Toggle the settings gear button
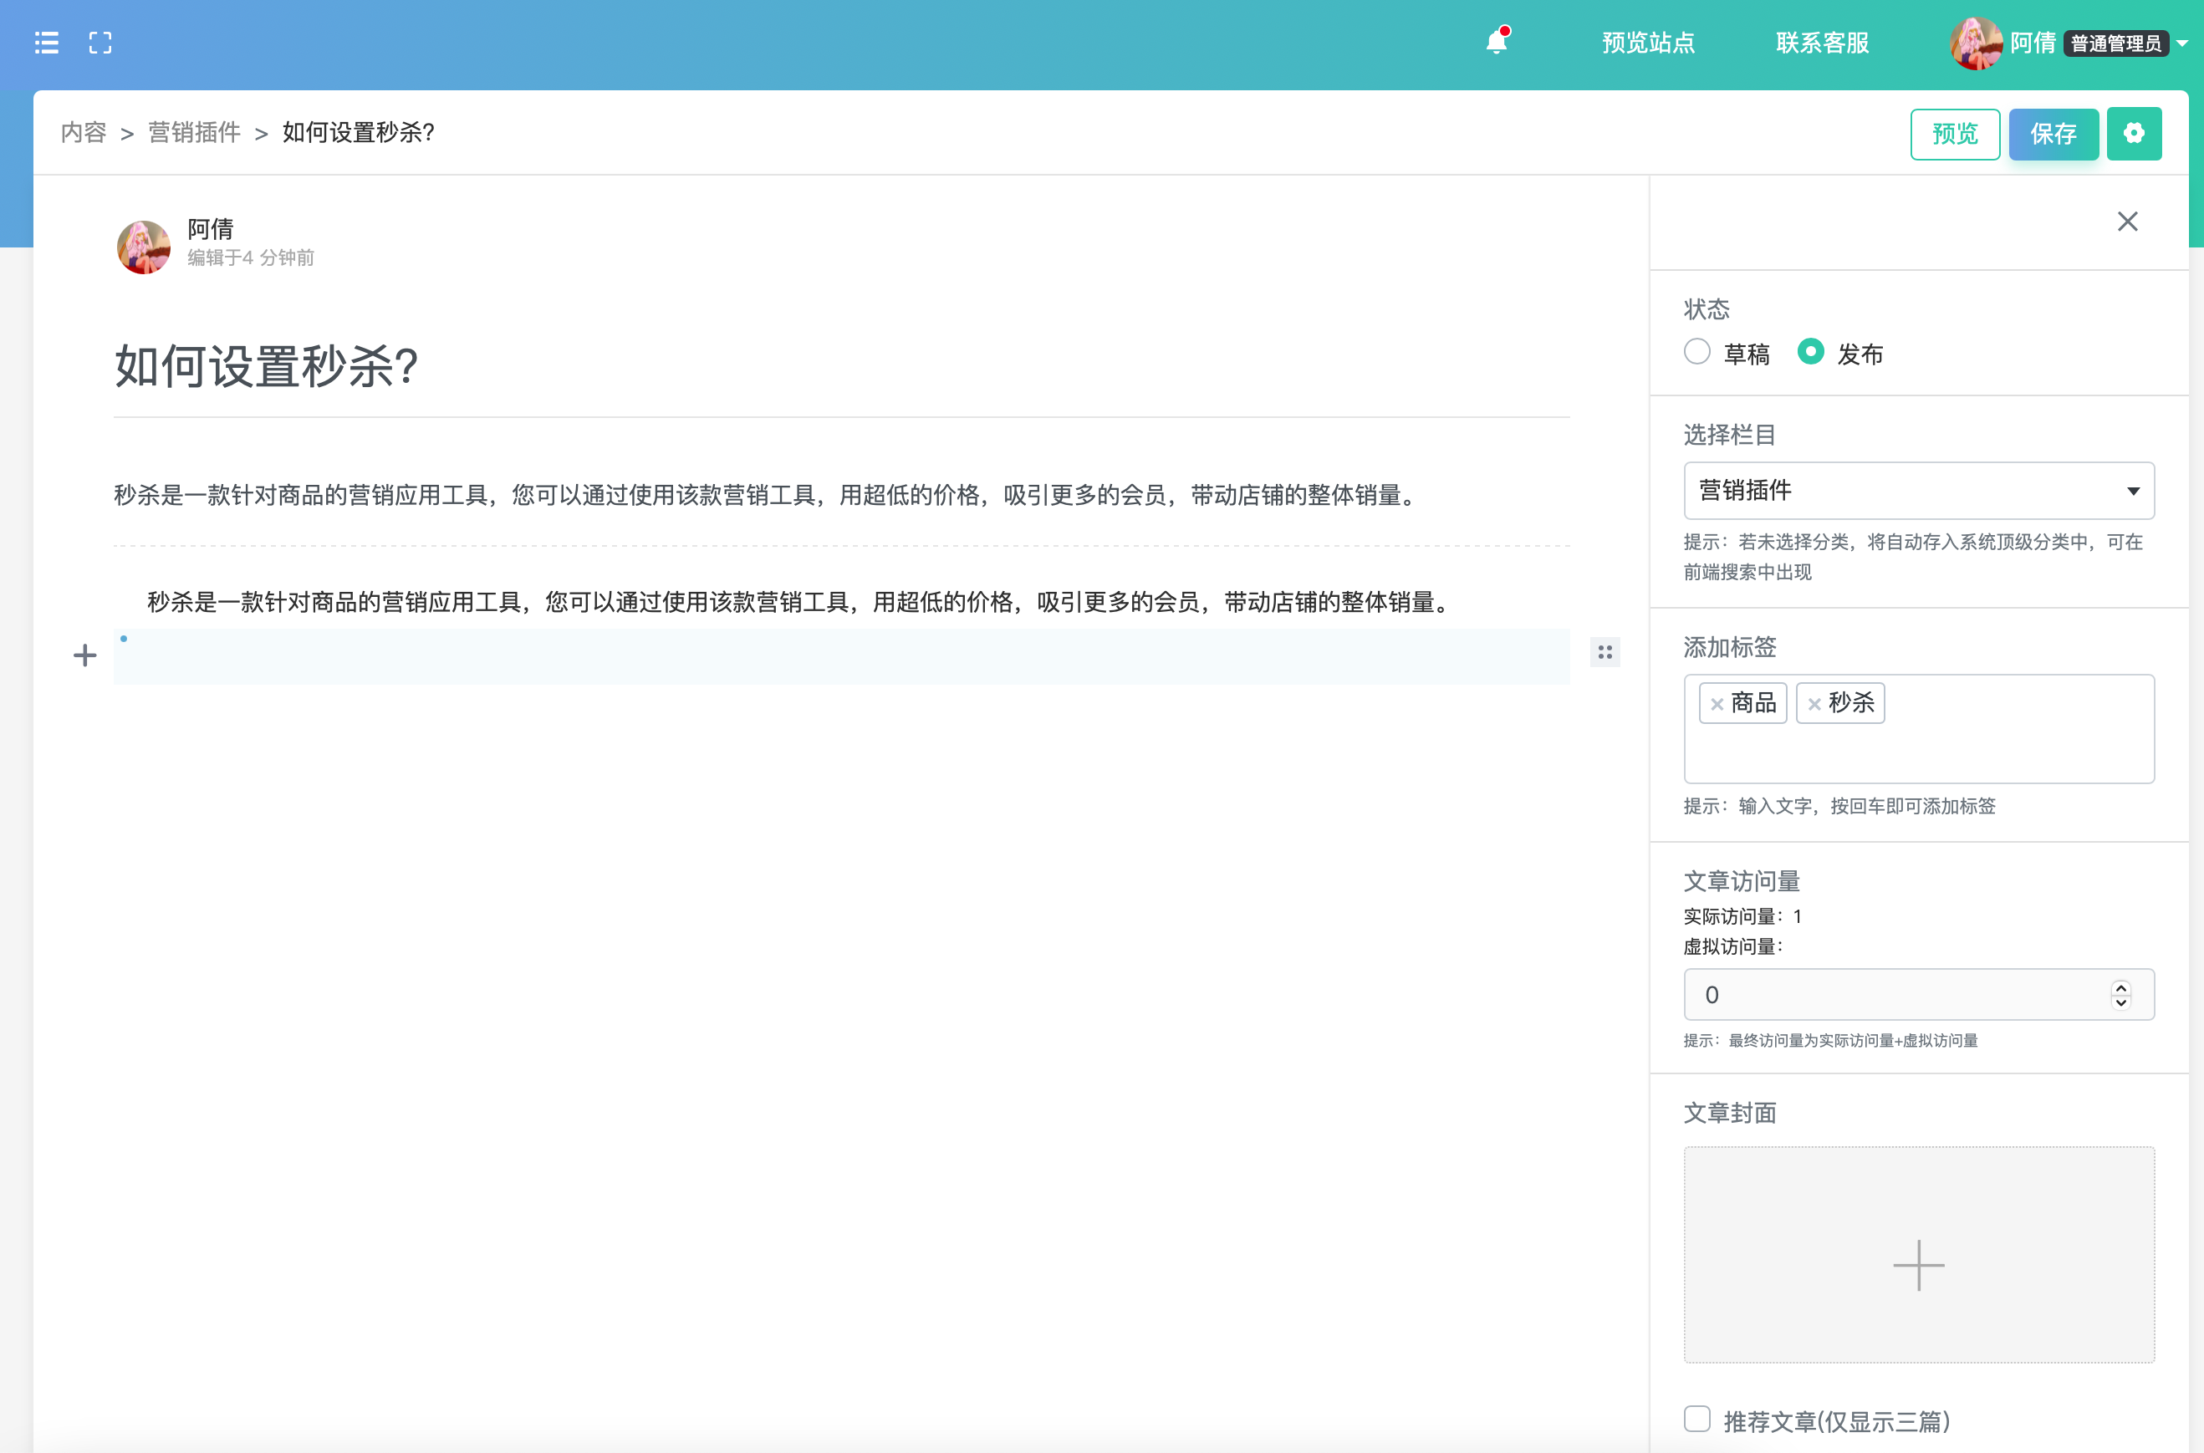The height and width of the screenshot is (1453, 2204). tap(2134, 134)
